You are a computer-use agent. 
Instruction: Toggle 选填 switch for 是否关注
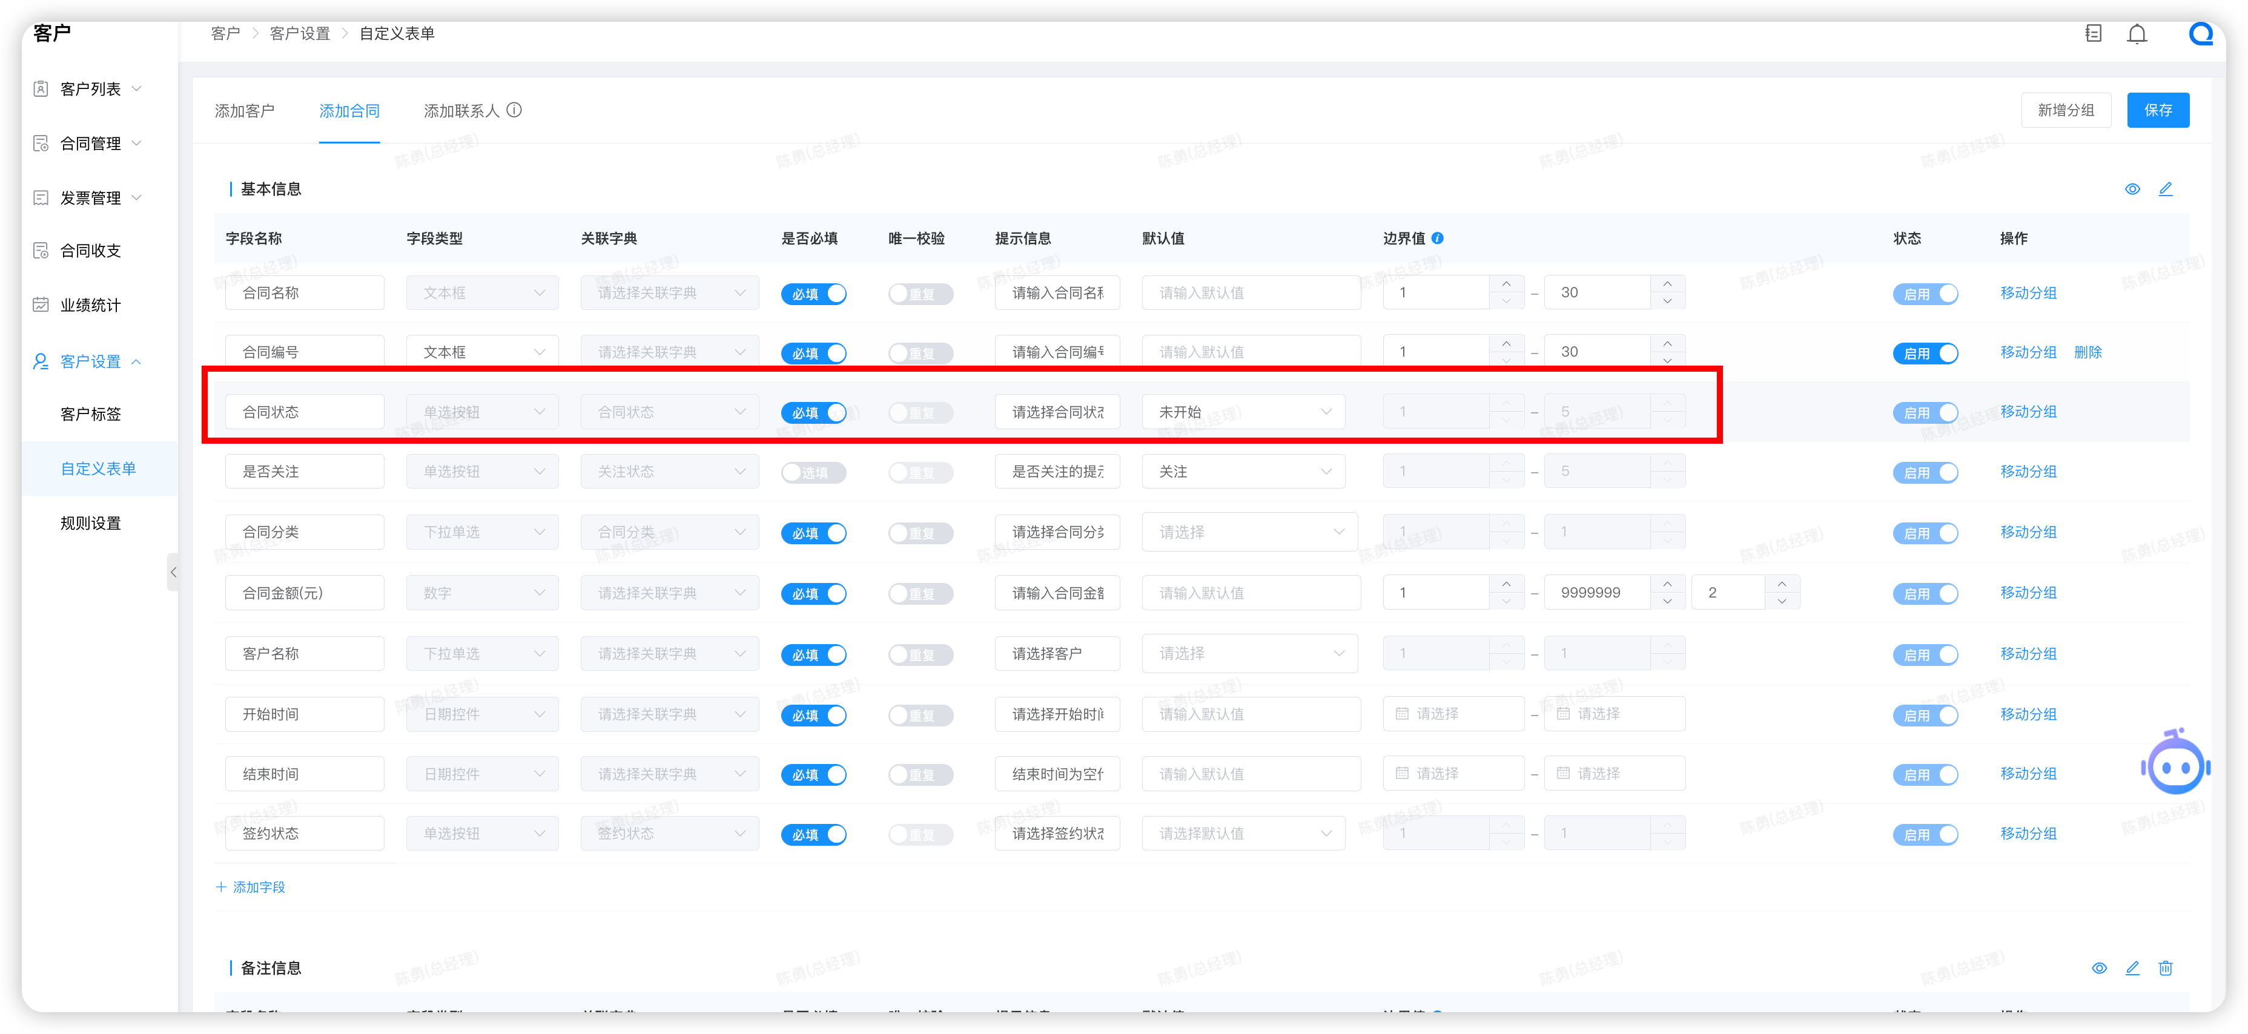813,472
